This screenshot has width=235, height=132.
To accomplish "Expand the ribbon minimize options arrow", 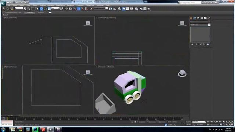I will coord(50,12).
